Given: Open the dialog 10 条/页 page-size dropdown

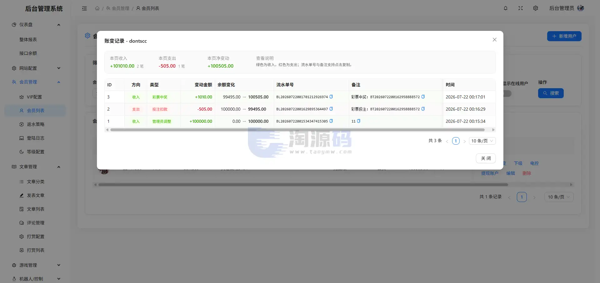Looking at the screenshot, I should tap(482, 141).
